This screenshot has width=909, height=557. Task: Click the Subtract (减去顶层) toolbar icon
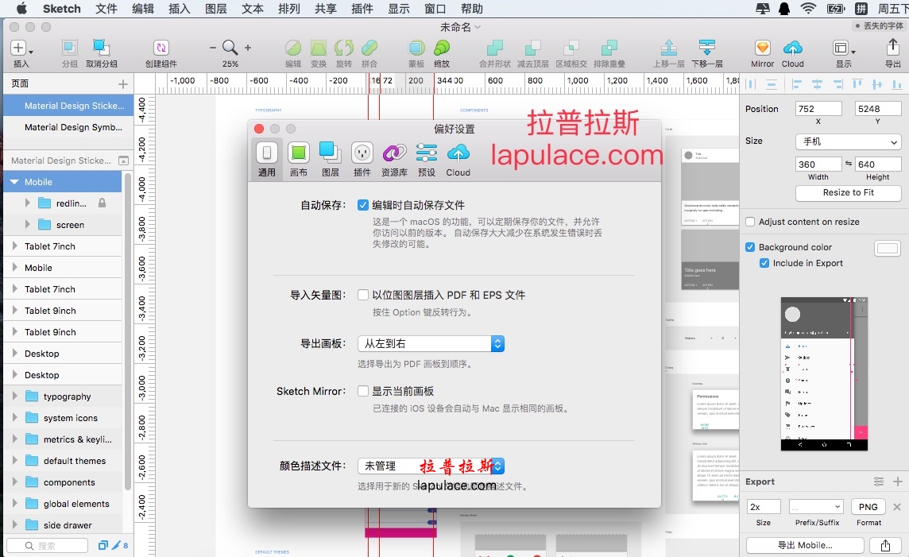[532, 48]
